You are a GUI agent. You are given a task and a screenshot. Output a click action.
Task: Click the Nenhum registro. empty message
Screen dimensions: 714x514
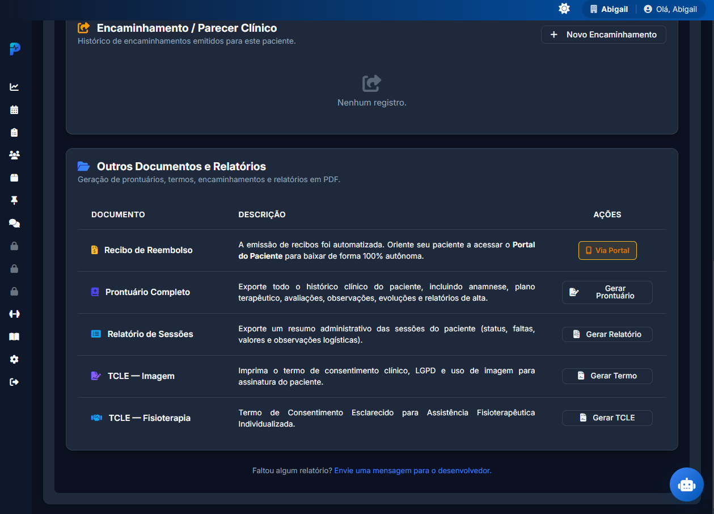372,103
